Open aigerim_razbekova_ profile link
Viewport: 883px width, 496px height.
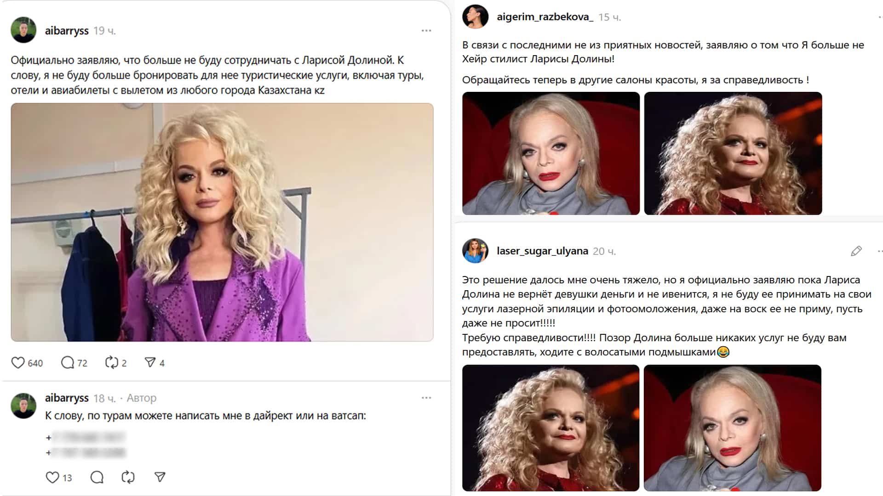click(x=545, y=17)
